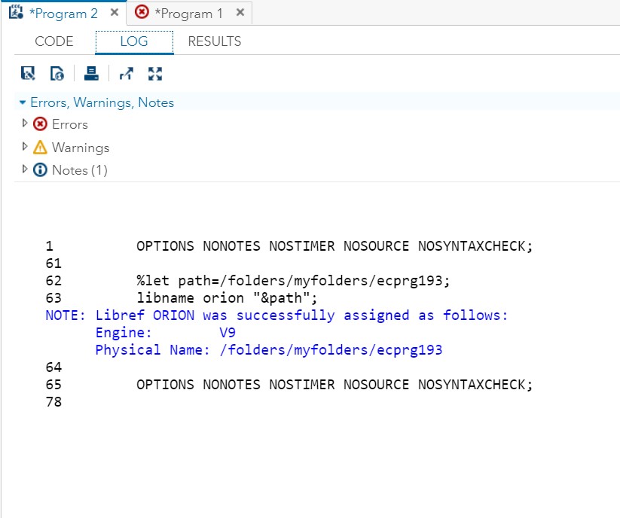
Task: Expand the Errors group
Action: [x=25, y=123]
